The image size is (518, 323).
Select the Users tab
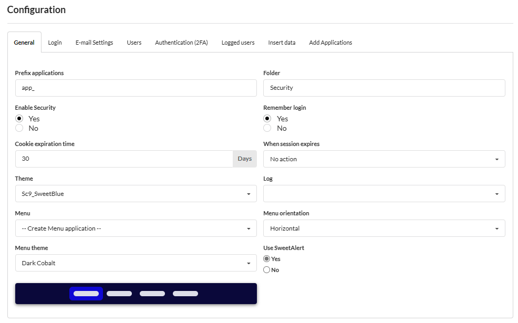click(x=134, y=43)
